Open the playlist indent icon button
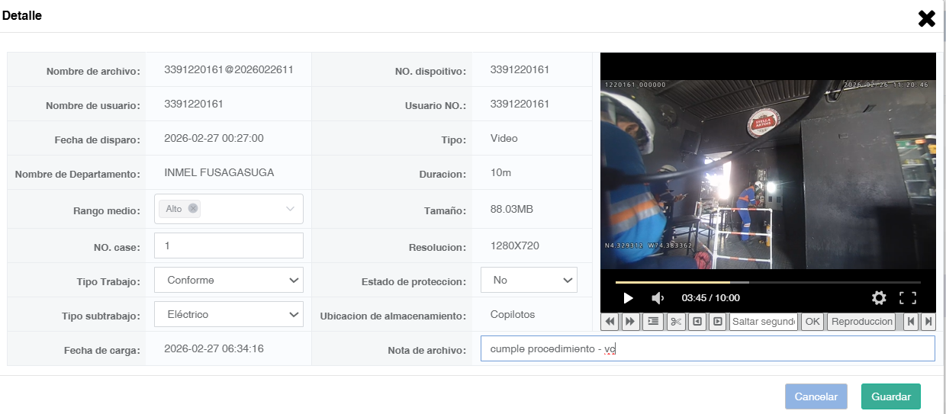The height and width of the screenshot is (414, 946). [653, 322]
